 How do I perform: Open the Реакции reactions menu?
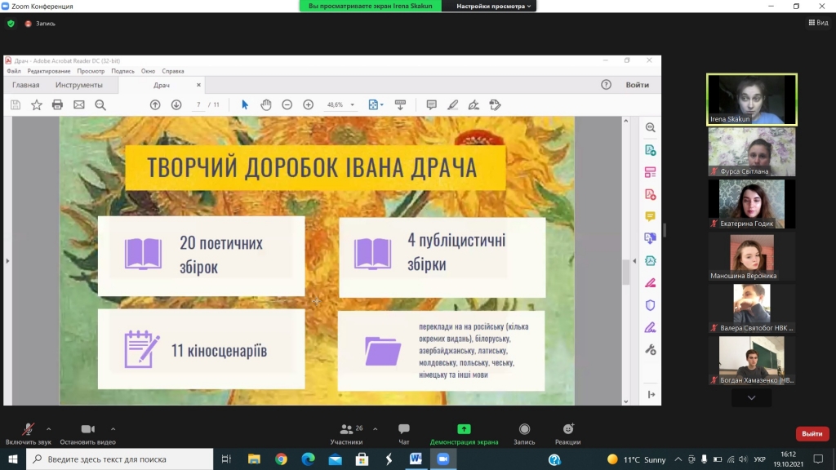[x=568, y=434]
